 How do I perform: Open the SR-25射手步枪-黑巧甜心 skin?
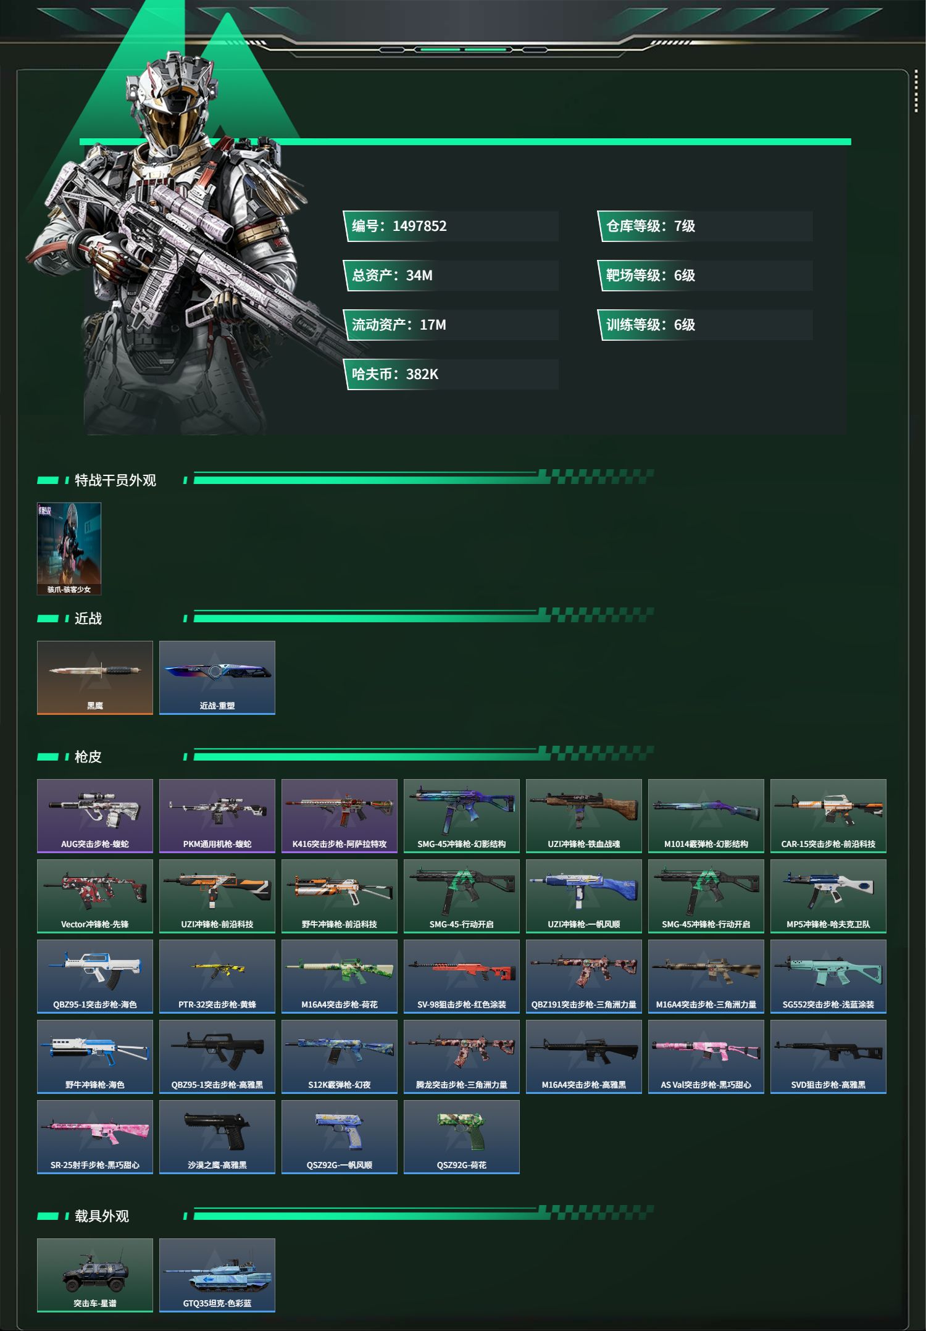pyautogui.click(x=95, y=1137)
